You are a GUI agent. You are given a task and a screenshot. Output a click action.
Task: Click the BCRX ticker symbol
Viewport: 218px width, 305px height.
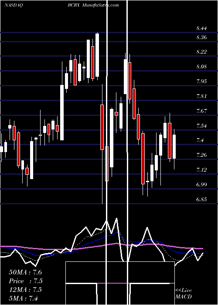pos(74,5)
